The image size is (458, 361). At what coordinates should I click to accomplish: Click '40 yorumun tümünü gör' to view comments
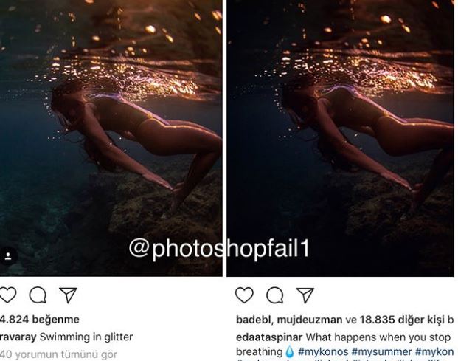coord(59,354)
